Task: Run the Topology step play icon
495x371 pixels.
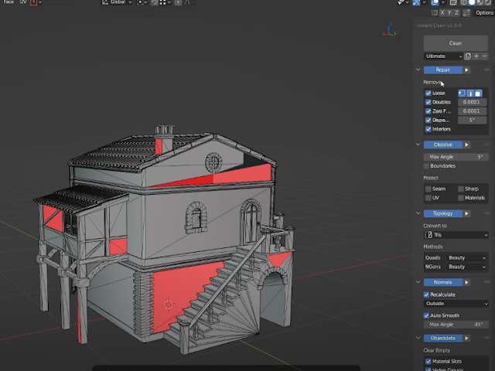Action: tap(466, 213)
